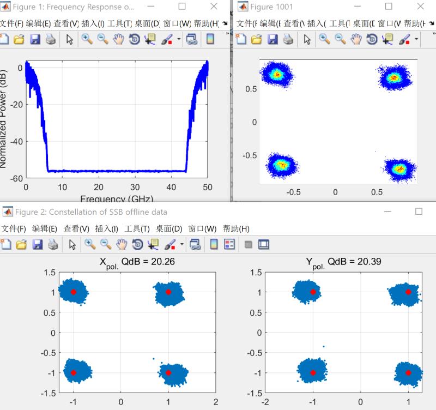The width and height of the screenshot is (436, 410).
Task: Open Brush dropdown arrow in Figure 1001 toolbar
Action: point(417,39)
